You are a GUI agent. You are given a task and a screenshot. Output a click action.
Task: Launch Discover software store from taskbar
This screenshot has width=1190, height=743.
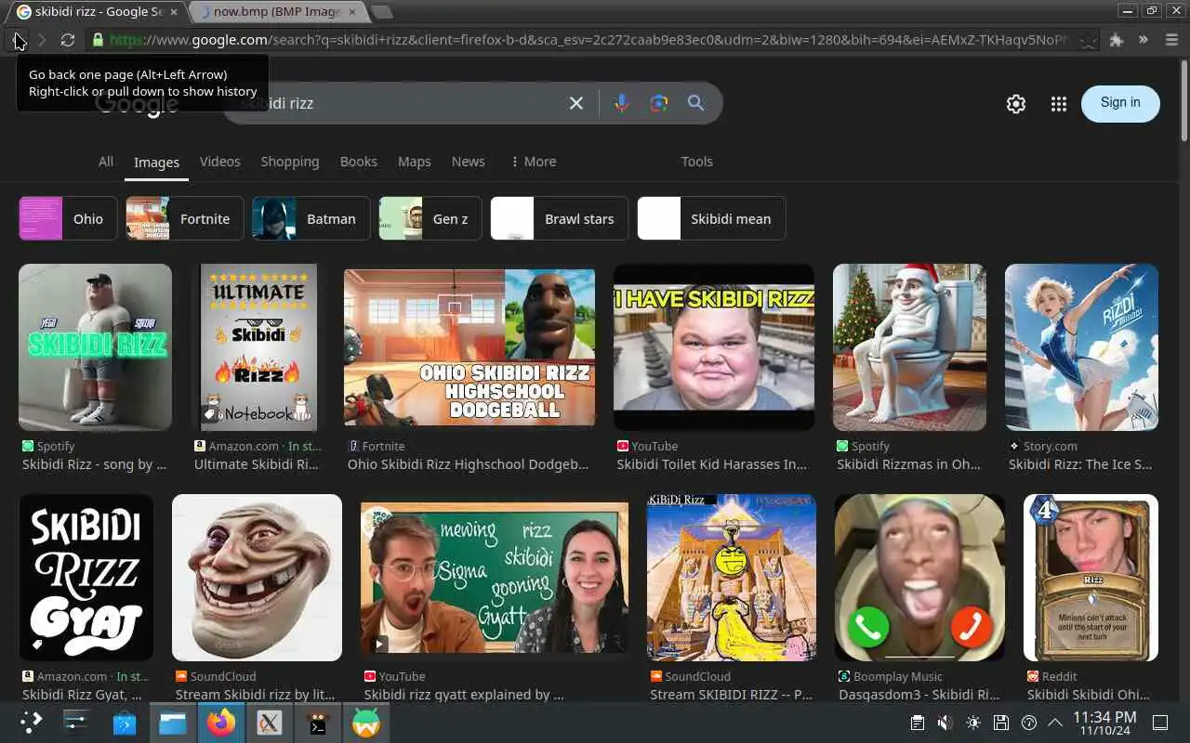[125, 722]
